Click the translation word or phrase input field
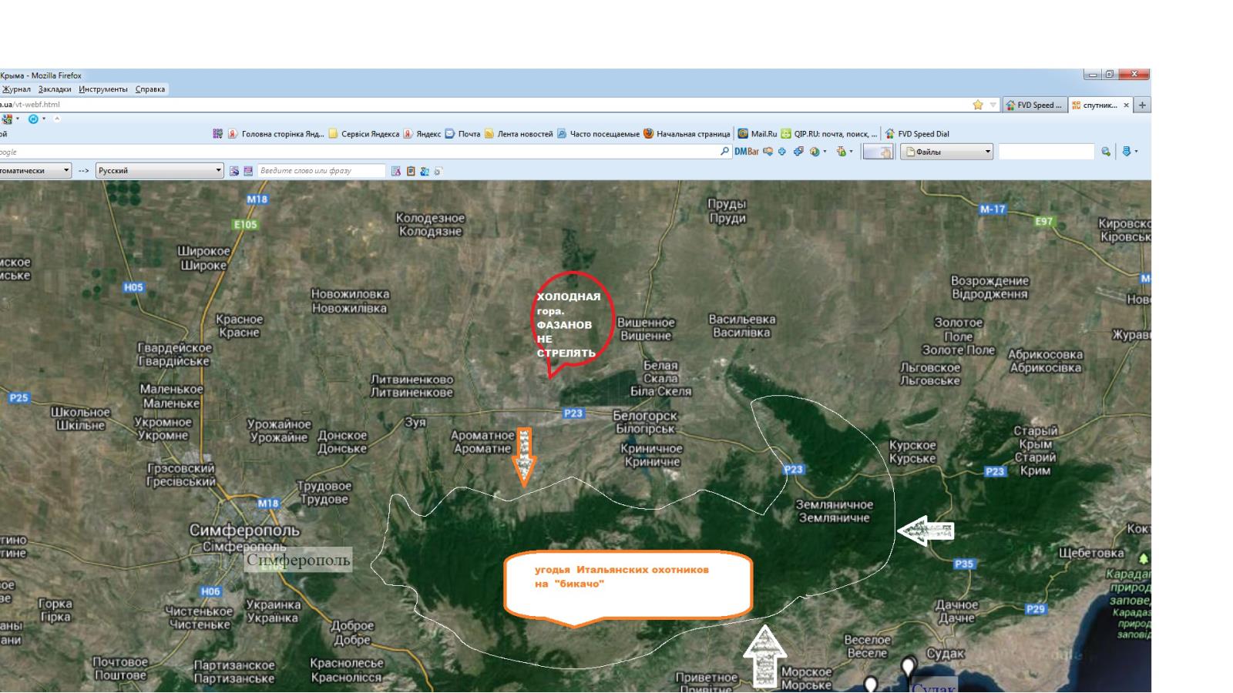The width and height of the screenshot is (1233, 693). pyautogui.click(x=321, y=171)
